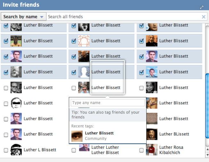The width and height of the screenshot is (209, 162).
Task: Click the Guy Fawkes mask avatar beside Luther BLissett
Action: tap(152, 134)
